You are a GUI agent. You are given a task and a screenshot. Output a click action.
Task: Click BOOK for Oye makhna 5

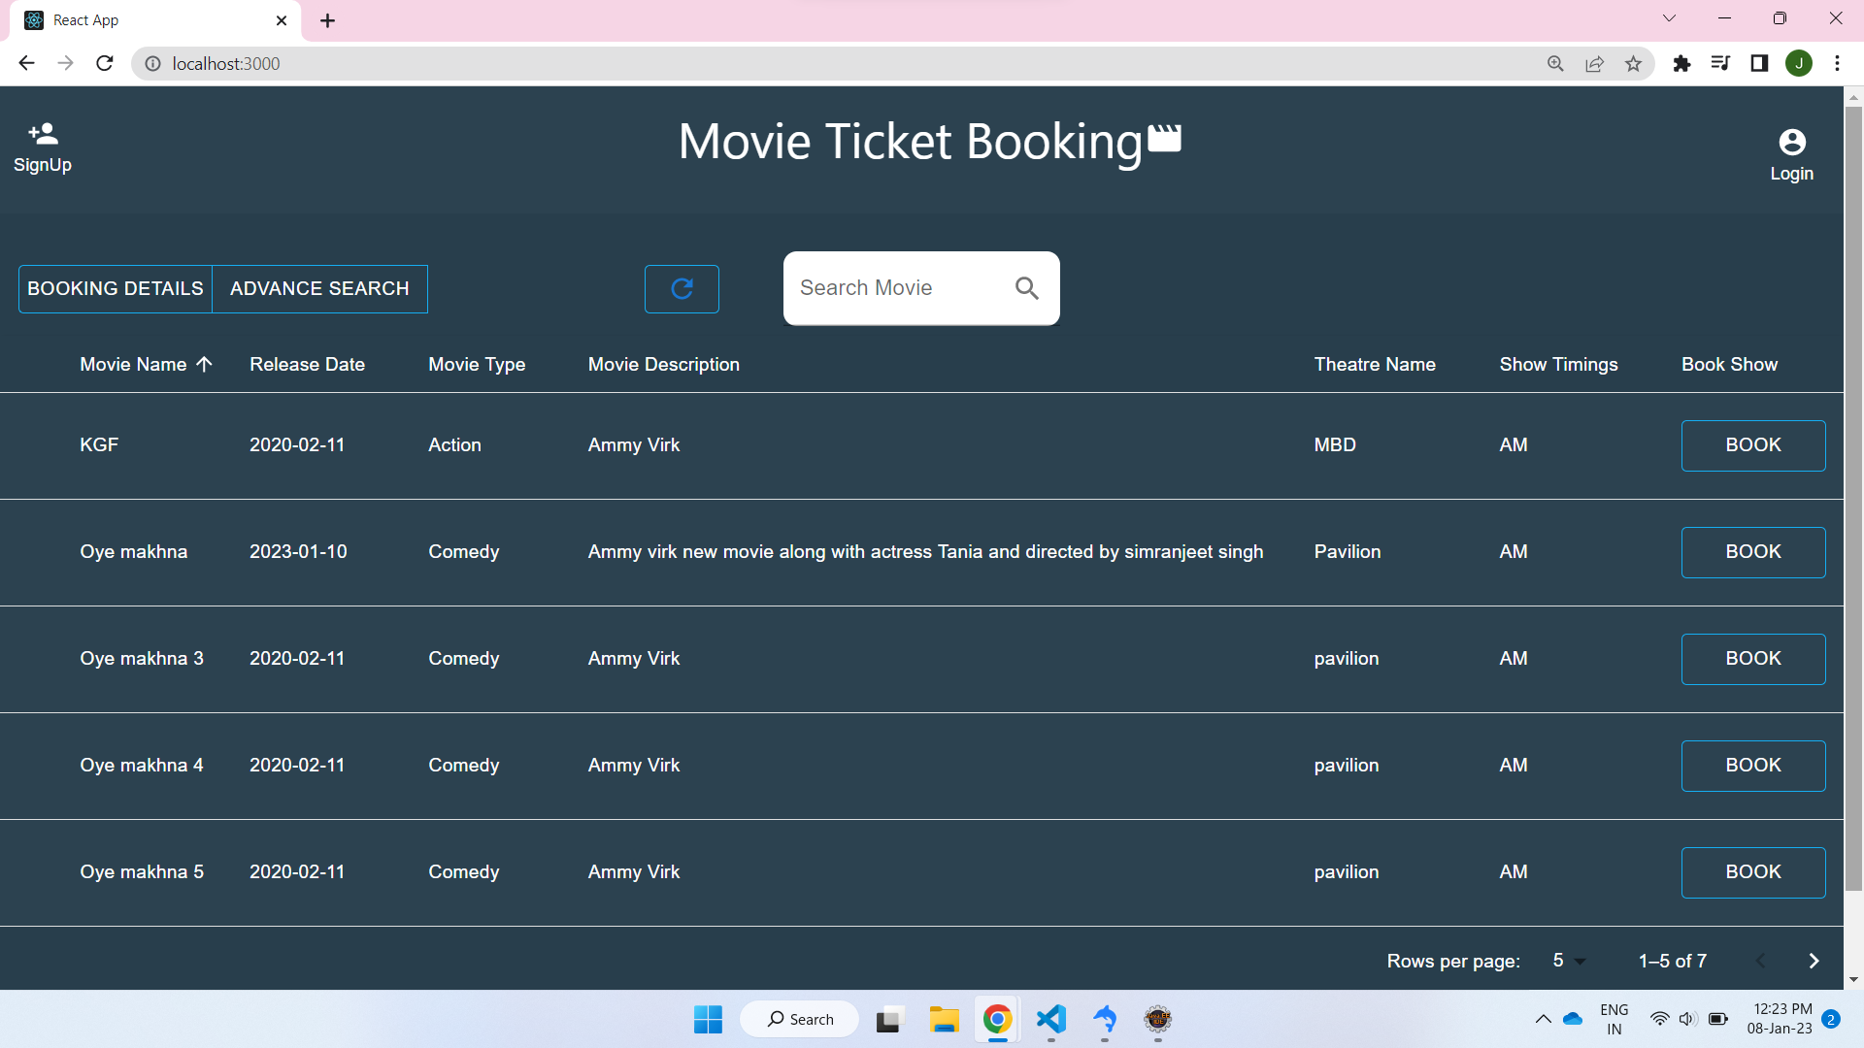[x=1753, y=871]
